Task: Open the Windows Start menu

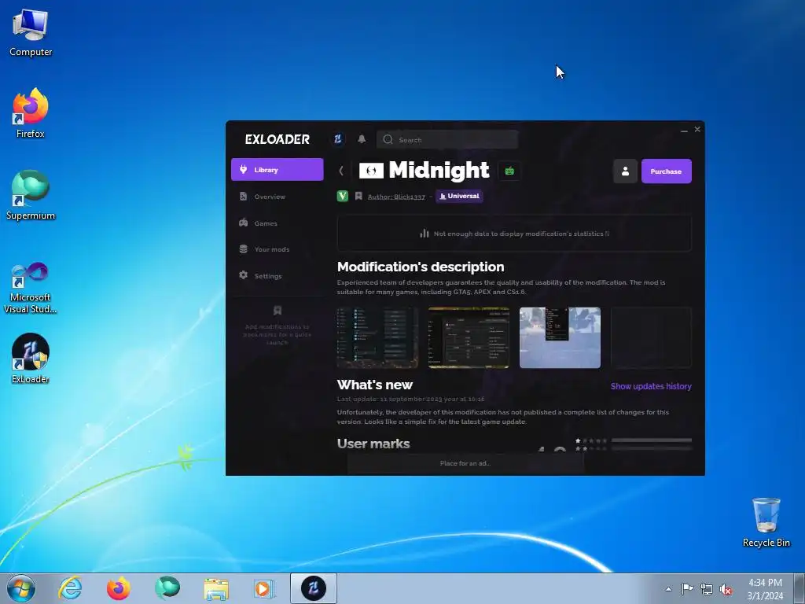Action: pyautogui.click(x=21, y=588)
